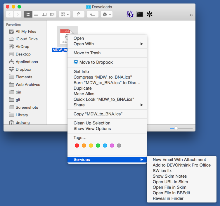Select SW ics fix service

(162, 171)
